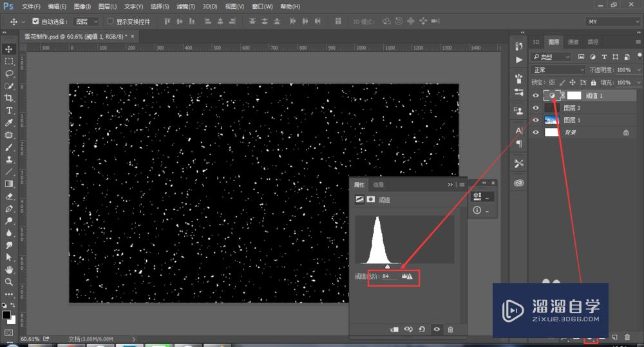Select the Move tool
The height and width of the screenshot is (347, 644).
pyautogui.click(x=8, y=50)
